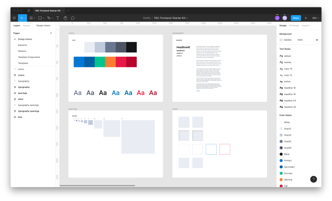
Task: Select the Frame tool
Action: point(31,18)
